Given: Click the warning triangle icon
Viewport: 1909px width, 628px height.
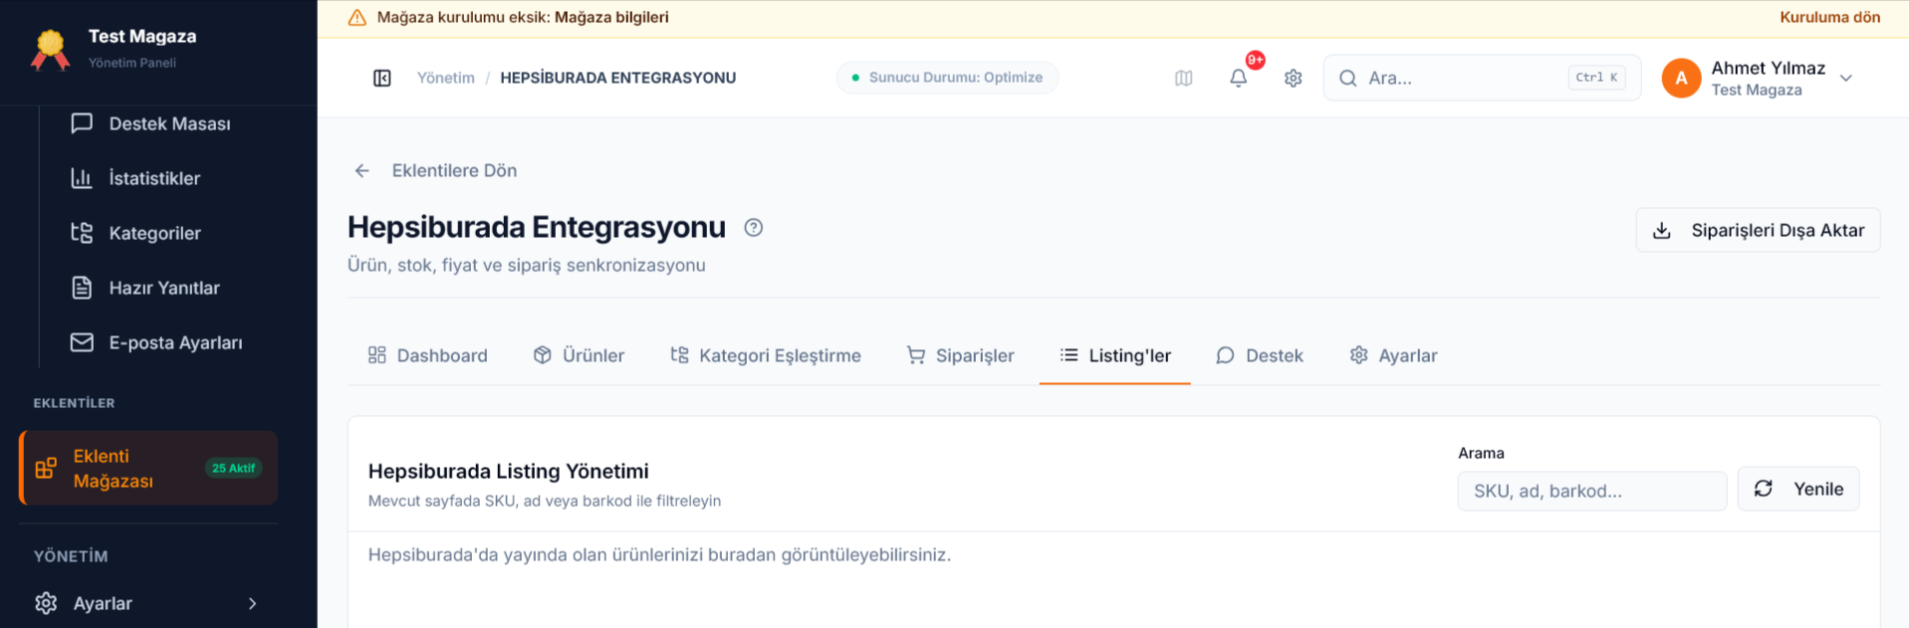Looking at the screenshot, I should point(357,17).
